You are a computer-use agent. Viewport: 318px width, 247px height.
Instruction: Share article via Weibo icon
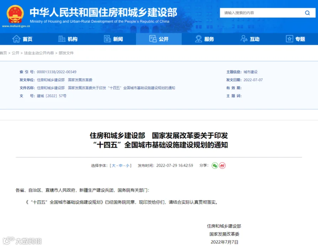coord(222,166)
